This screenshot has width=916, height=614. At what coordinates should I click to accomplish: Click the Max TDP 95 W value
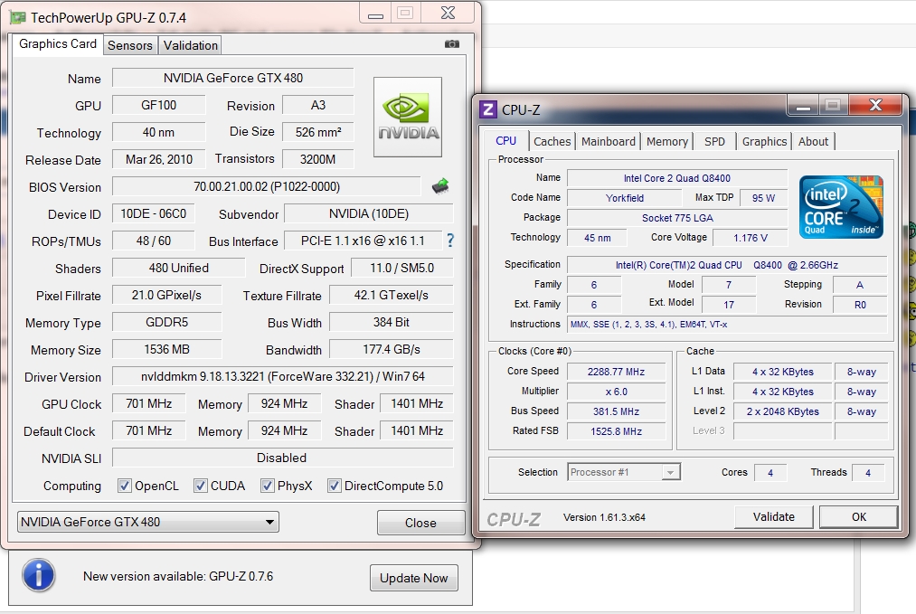click(763, 198)
